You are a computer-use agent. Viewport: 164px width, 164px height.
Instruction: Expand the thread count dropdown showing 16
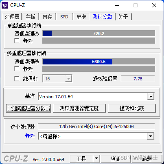(x=68, y=78)
